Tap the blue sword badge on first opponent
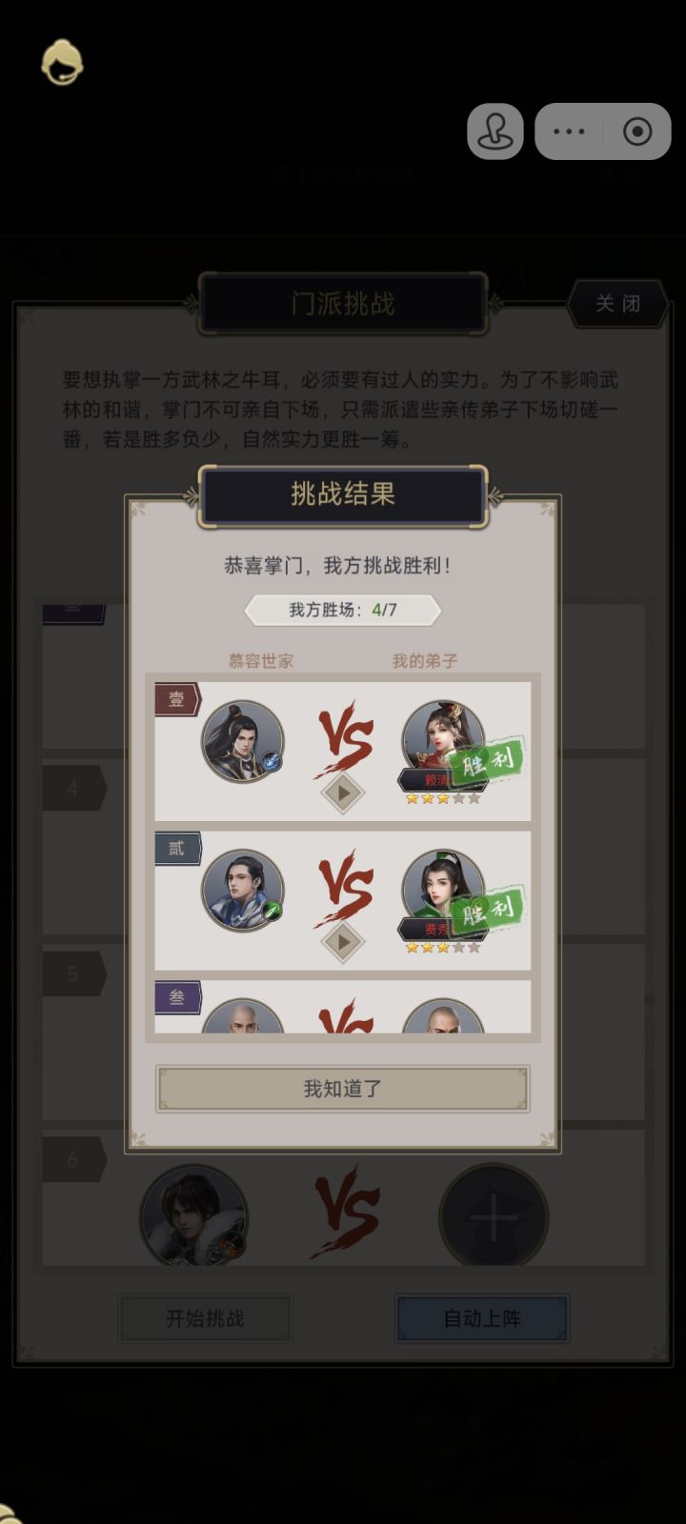Viewport: 686px width, 1524px height. (272, 761)
